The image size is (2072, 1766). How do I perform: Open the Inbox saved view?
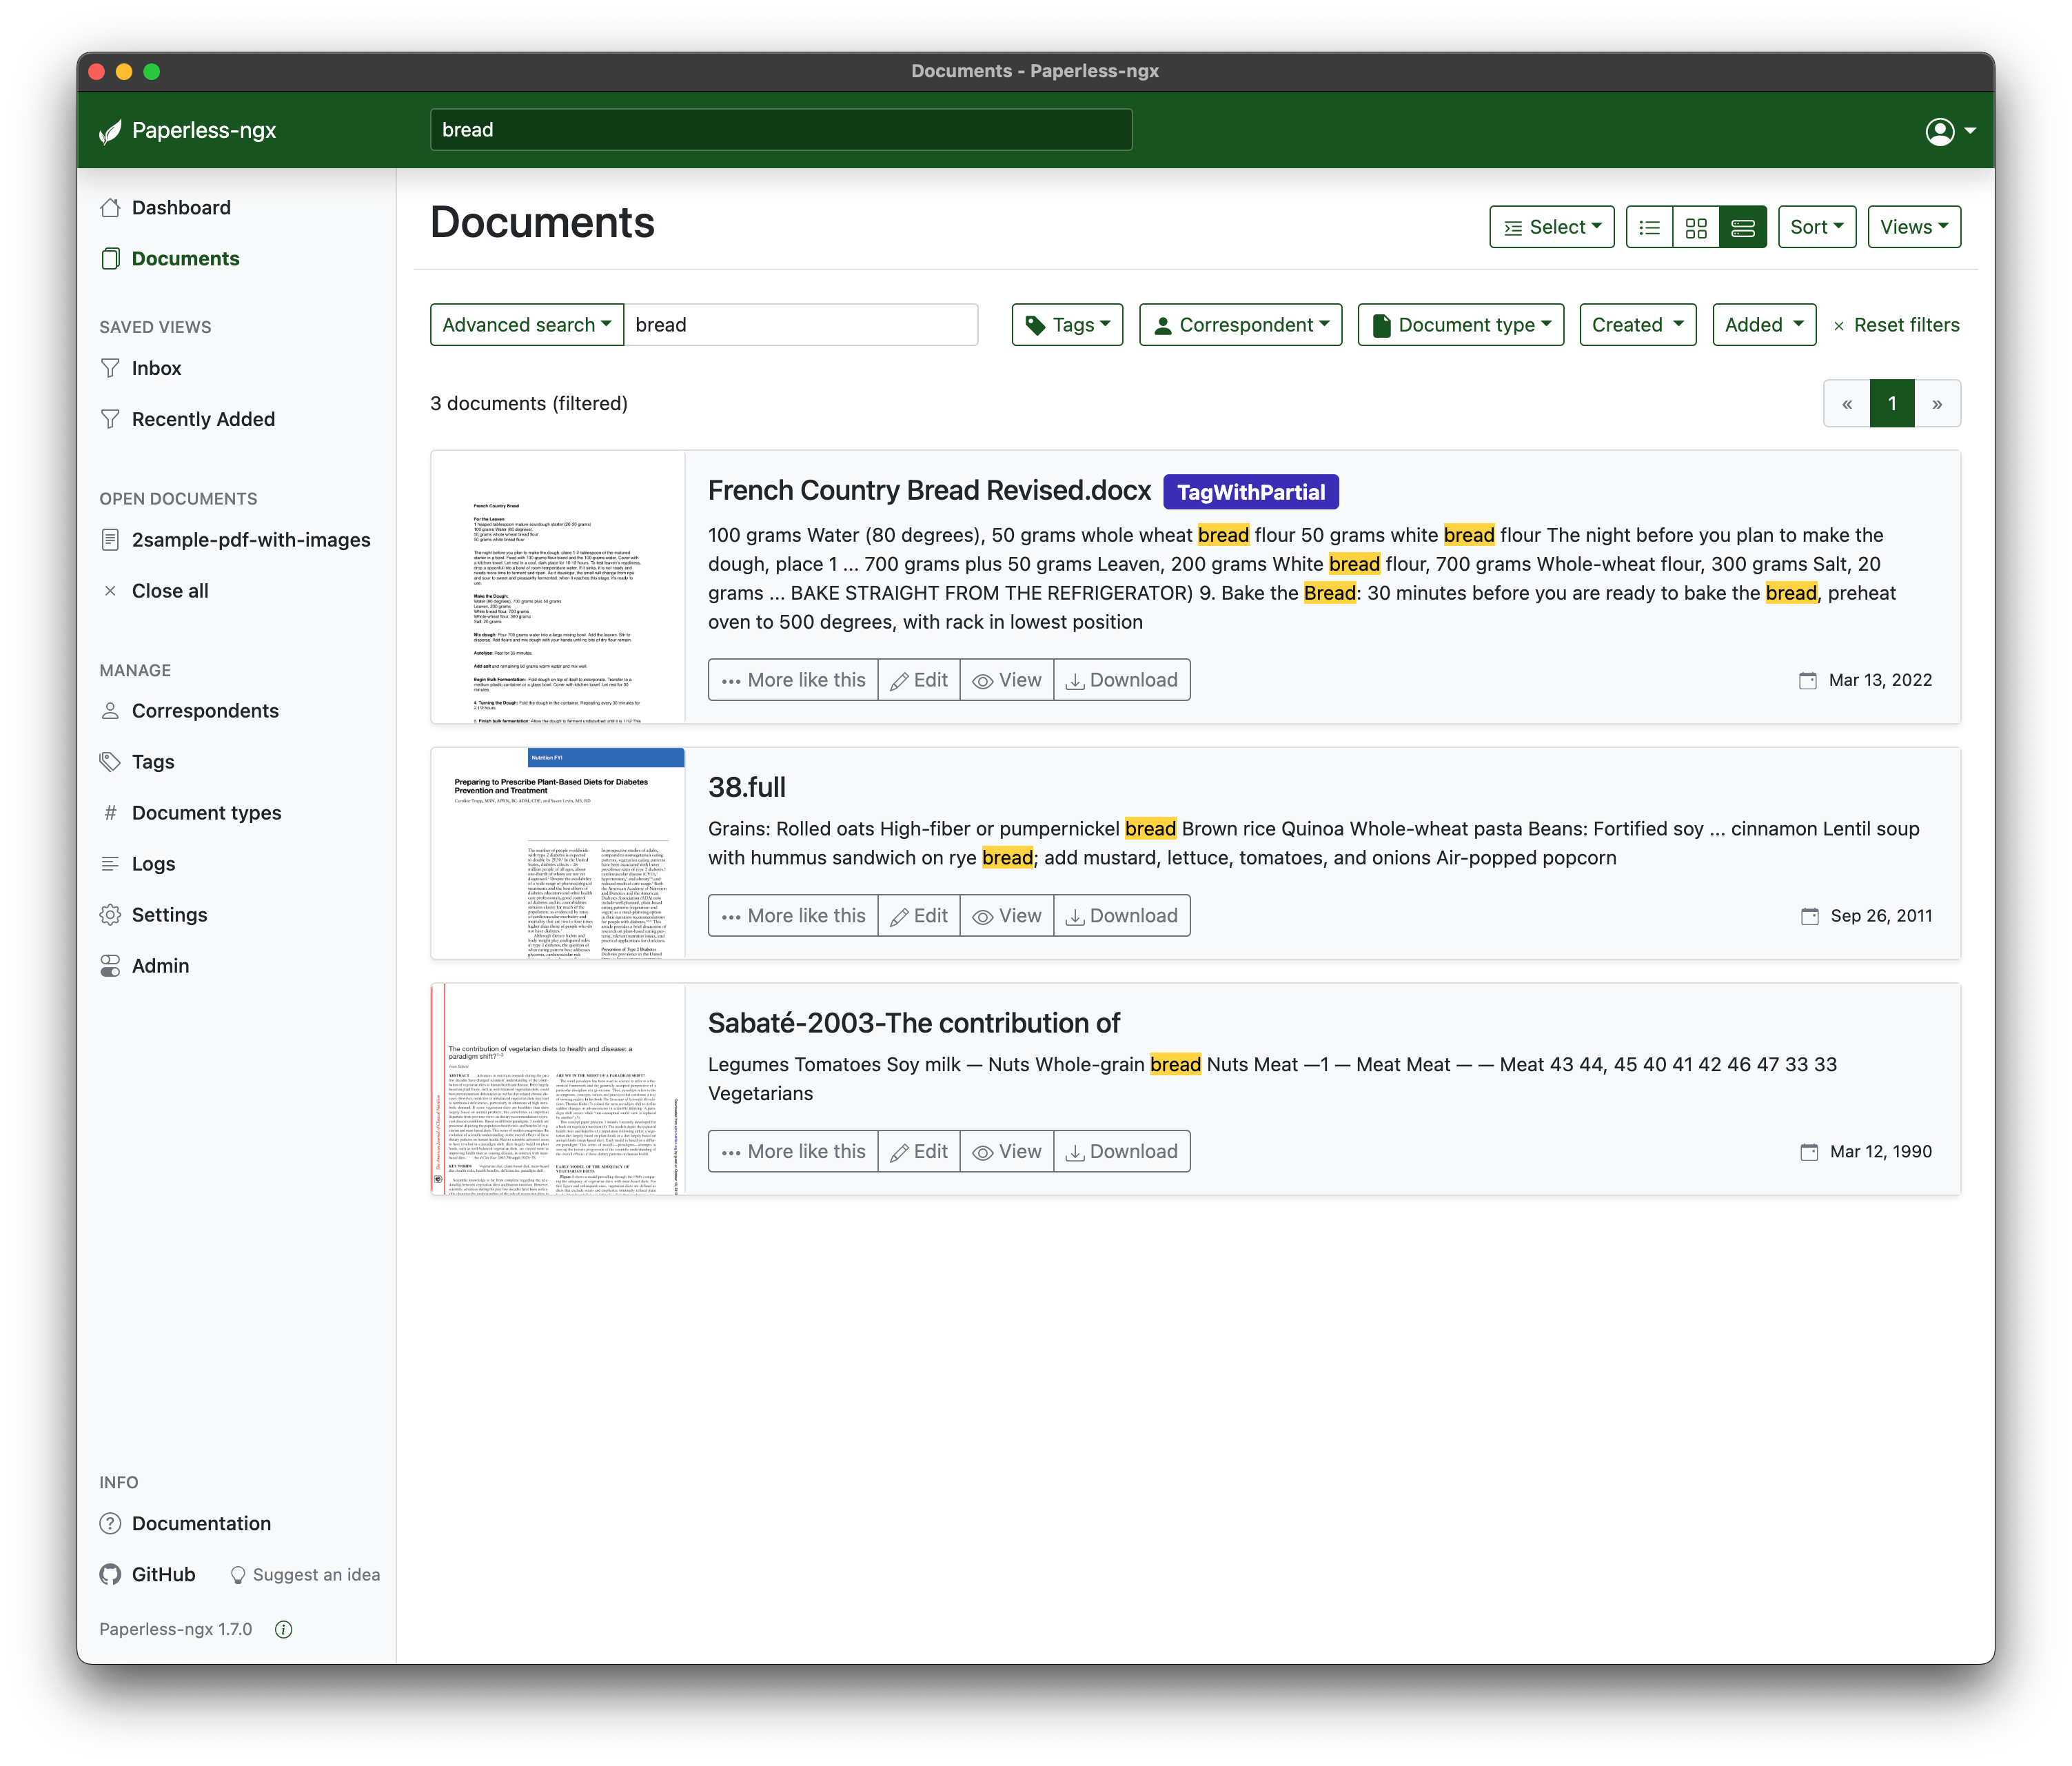tap(156, 368)
